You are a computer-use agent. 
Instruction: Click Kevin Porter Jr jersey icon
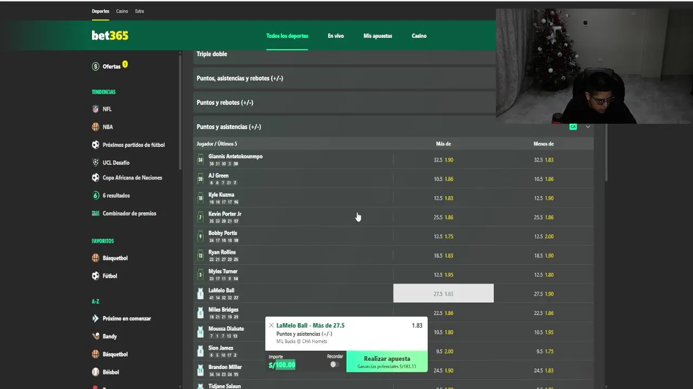[x=200, y=217]
